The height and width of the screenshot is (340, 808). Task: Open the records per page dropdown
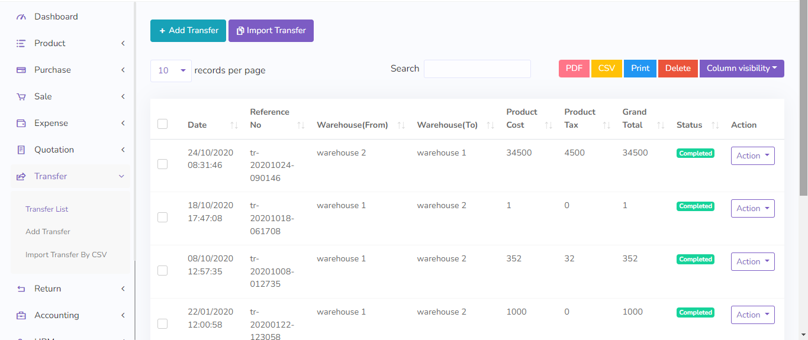170,71
